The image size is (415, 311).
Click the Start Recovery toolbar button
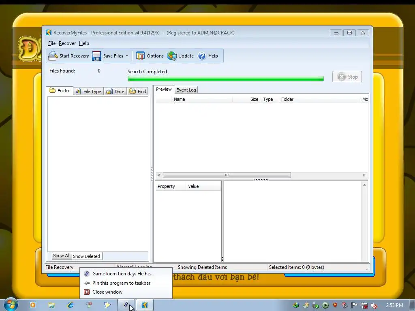point(68,56)
